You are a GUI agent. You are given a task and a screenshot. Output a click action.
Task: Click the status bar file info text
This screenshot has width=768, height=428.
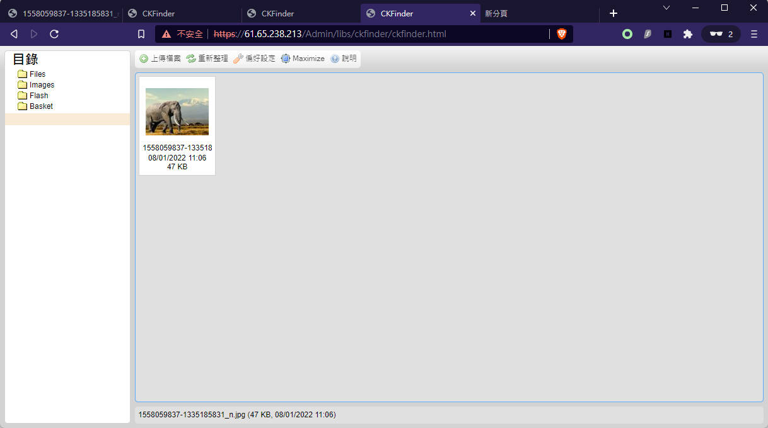(237, 415)
